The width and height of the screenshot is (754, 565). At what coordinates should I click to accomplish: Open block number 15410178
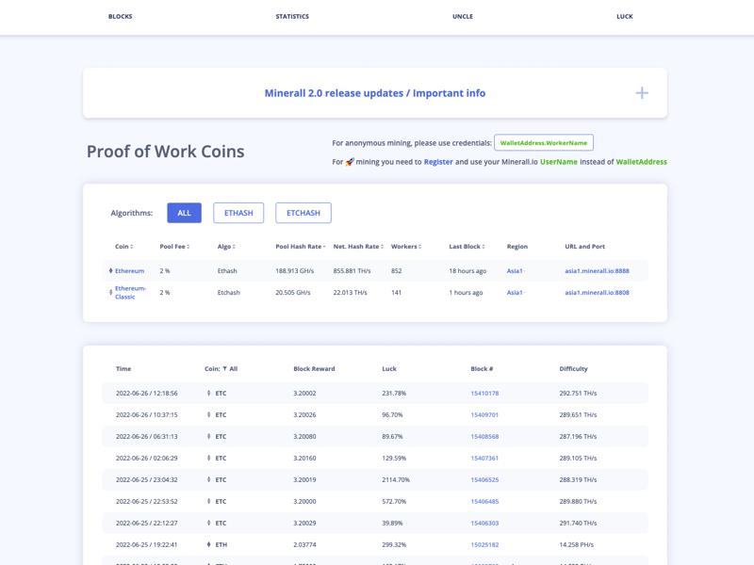pyautogui.click(x=484, y=393)
